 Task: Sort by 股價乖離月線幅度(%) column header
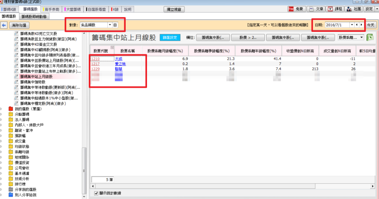[x=165, y=51]
